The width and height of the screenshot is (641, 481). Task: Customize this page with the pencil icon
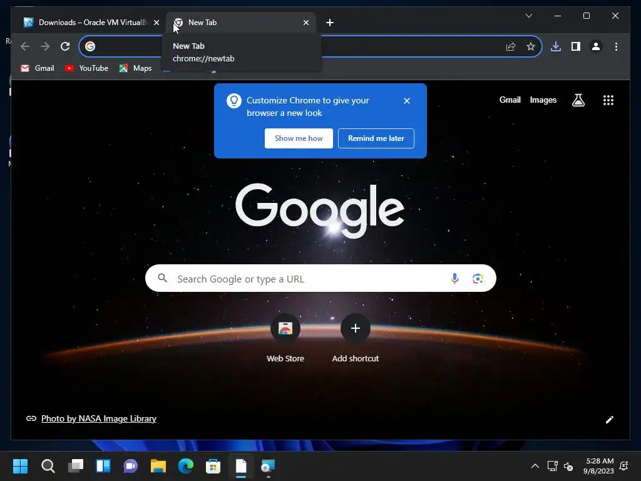point(609,420)
